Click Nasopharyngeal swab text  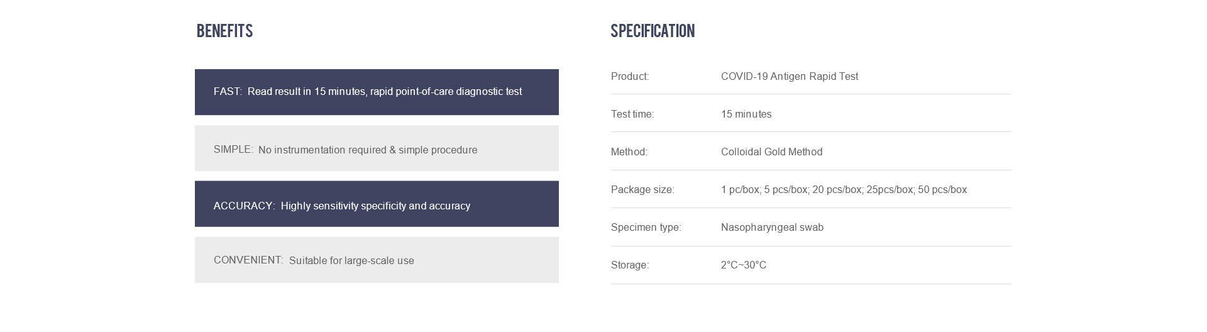click(772, 227)
